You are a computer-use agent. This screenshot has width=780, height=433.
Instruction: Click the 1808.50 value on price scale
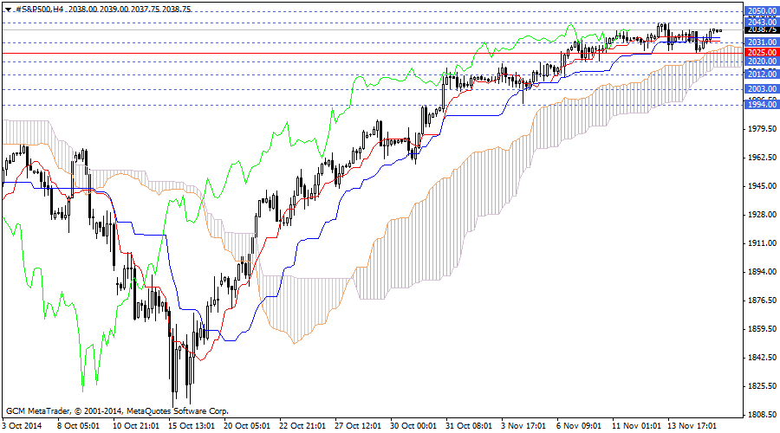763,415
